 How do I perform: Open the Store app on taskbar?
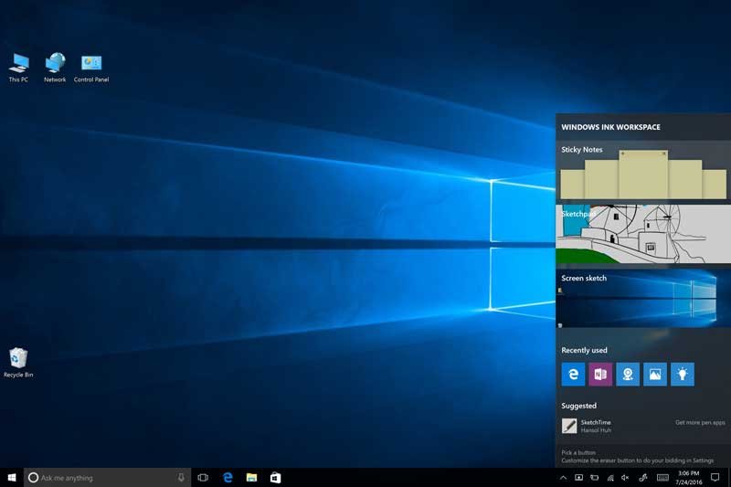click(x=276, y=478)
